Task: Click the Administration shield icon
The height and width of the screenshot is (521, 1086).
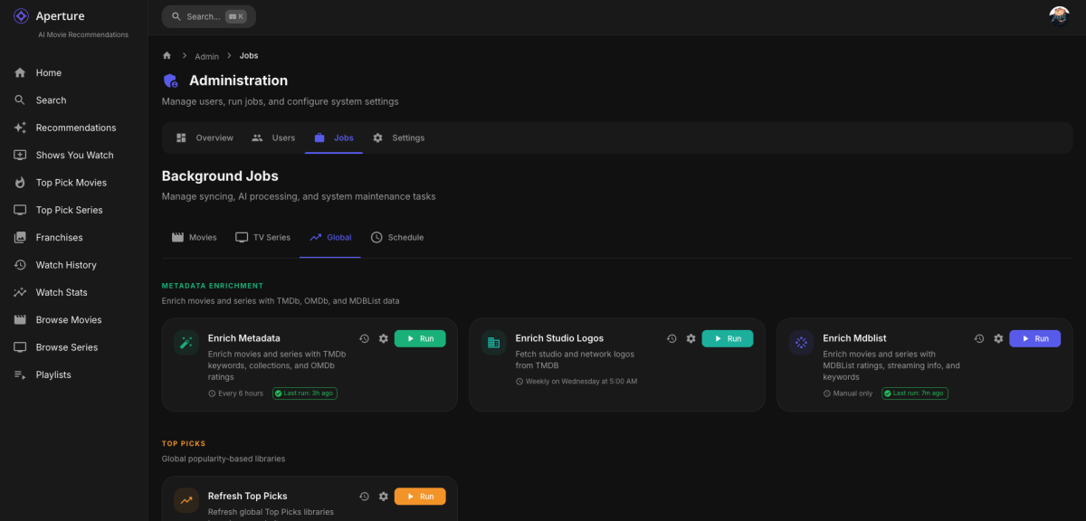Action: tap(170, 81)
